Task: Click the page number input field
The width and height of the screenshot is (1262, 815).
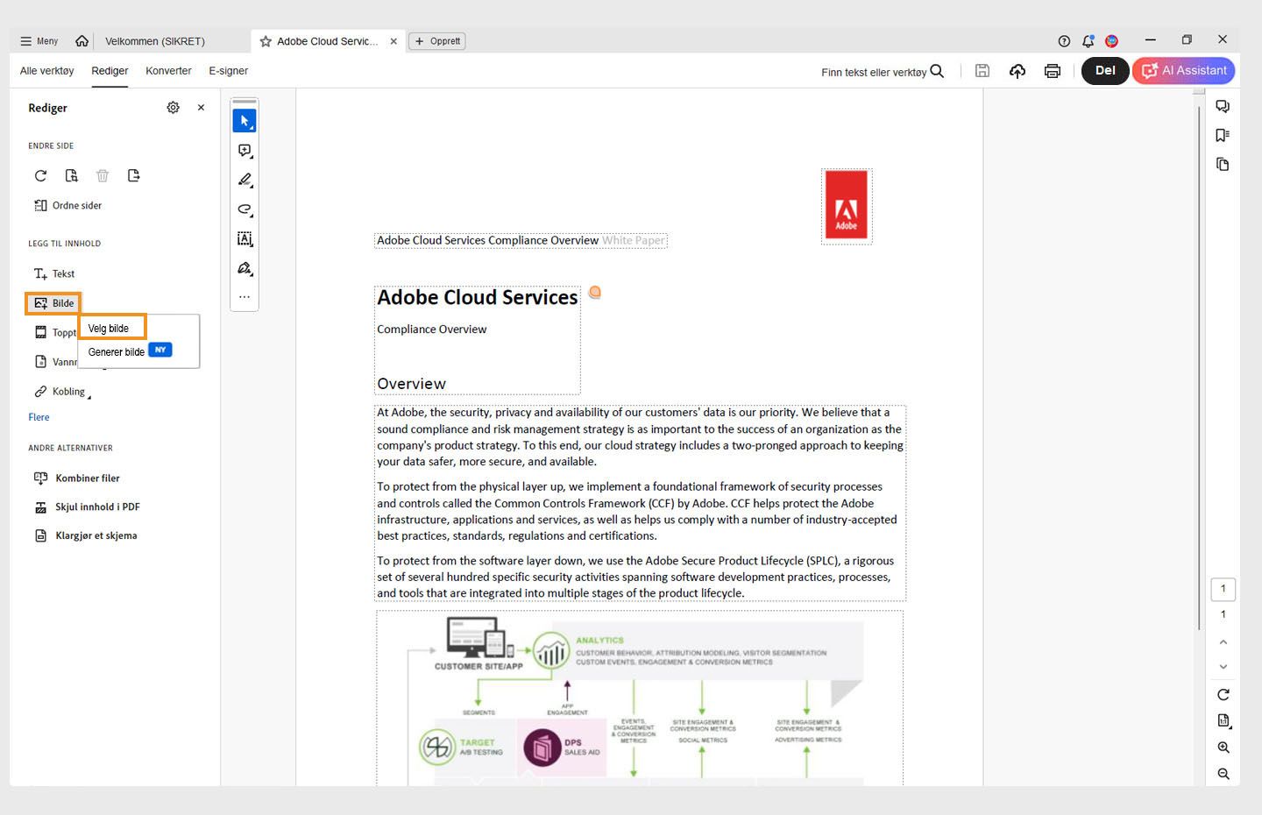Action: (1223, 588)
